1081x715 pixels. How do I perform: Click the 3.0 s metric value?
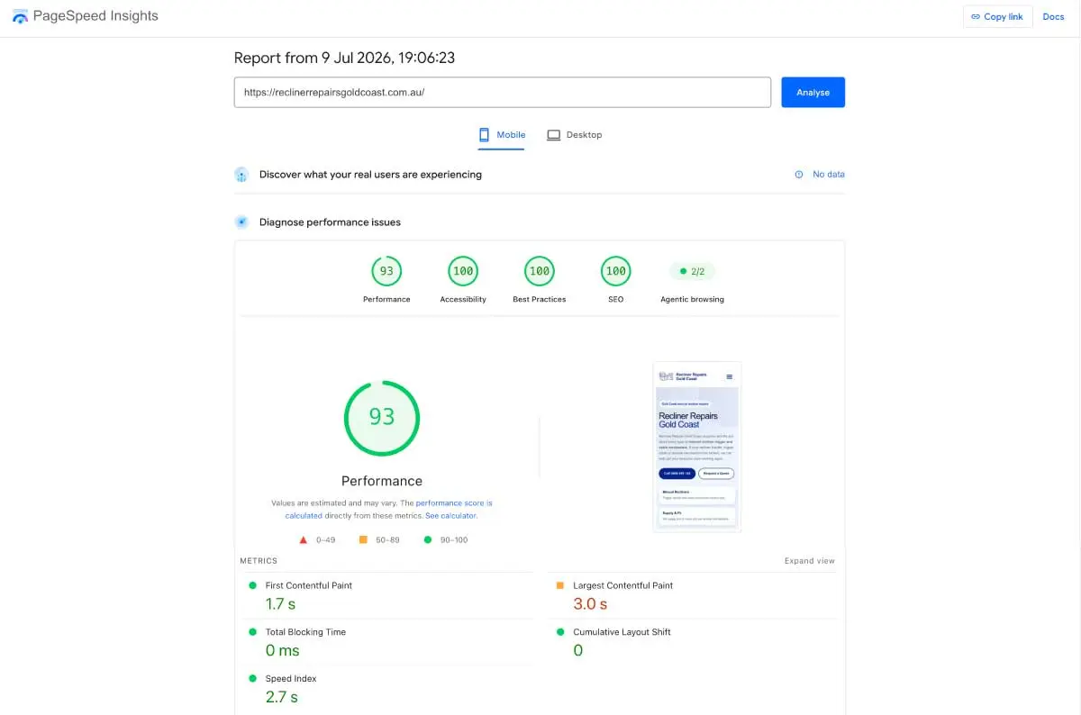pos(590,603)
